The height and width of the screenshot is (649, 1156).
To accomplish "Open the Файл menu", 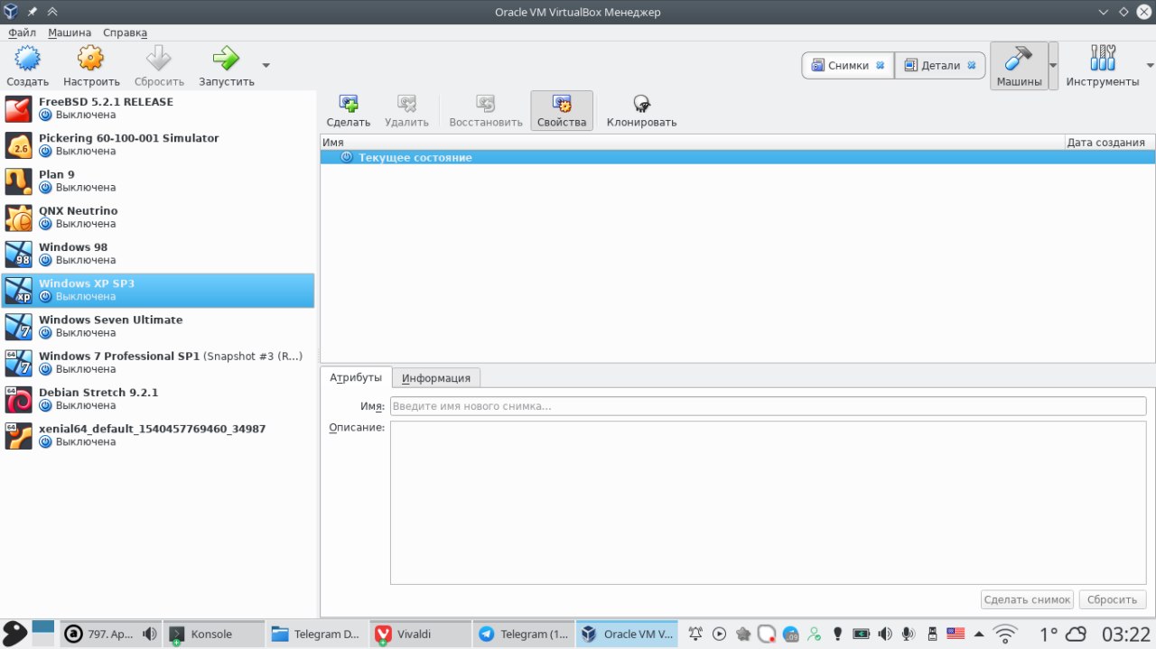I will 22,32.
